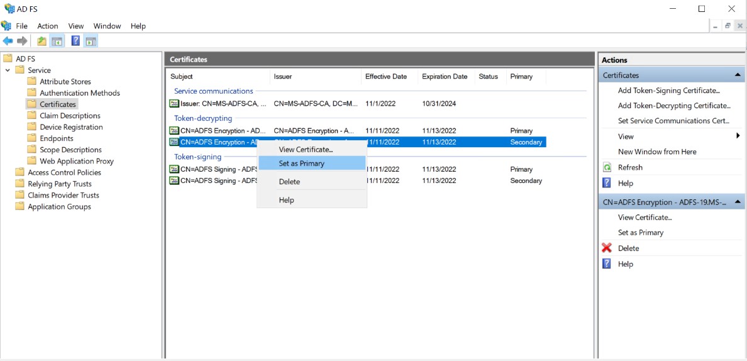Open the Action menu
This screenshot has height=361, width=747.
48,26
